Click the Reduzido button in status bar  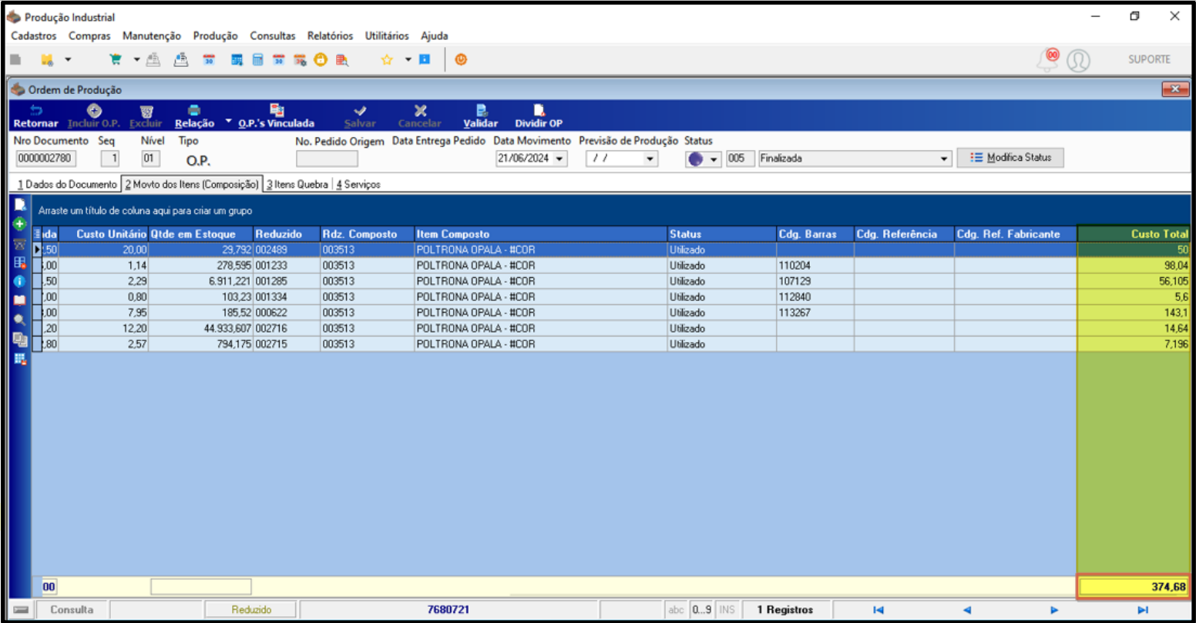tap(251, 610)
